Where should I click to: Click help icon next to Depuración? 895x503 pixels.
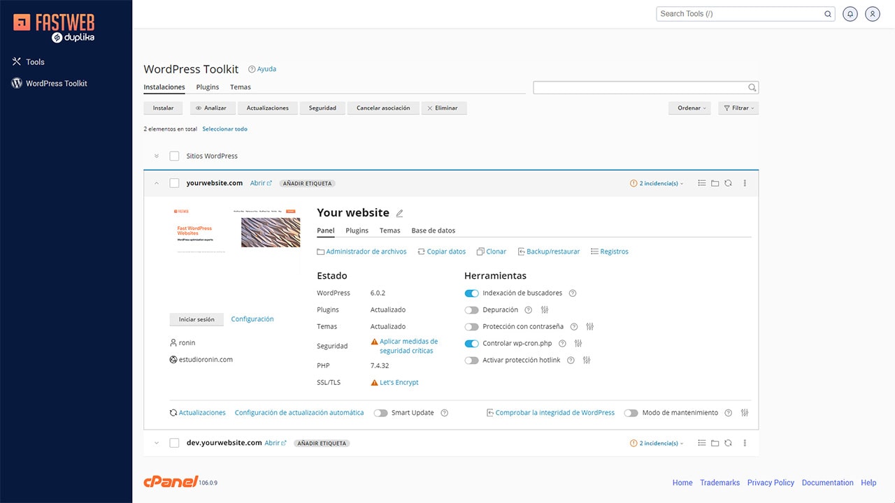(x=528, y=309)
